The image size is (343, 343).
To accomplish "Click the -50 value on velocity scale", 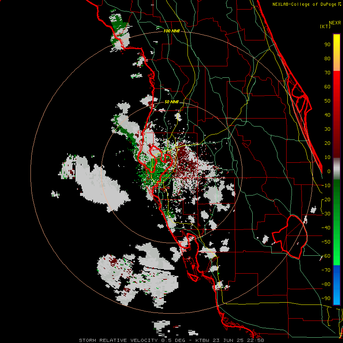I will click(326, 242).
